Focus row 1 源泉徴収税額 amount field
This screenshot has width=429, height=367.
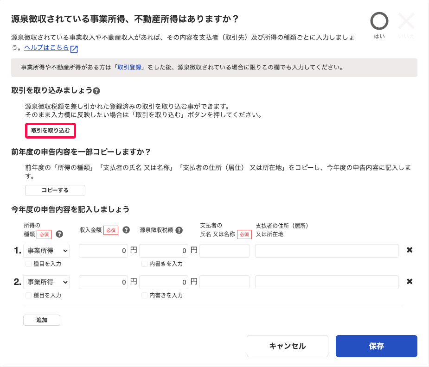(164, 251)
